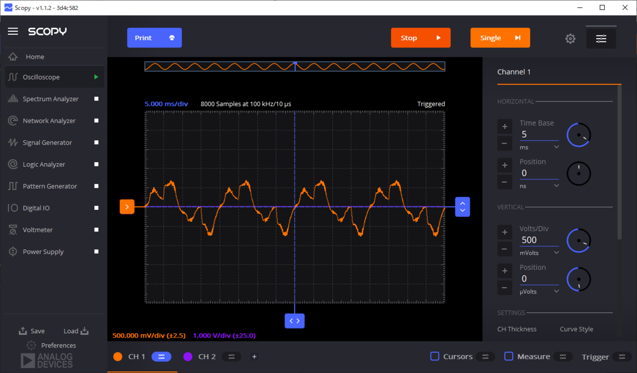Open Preferences
637x373 pixels.
point(51,345)
